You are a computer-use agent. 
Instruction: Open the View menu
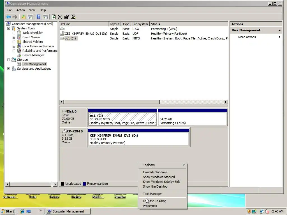click(32, 10)
